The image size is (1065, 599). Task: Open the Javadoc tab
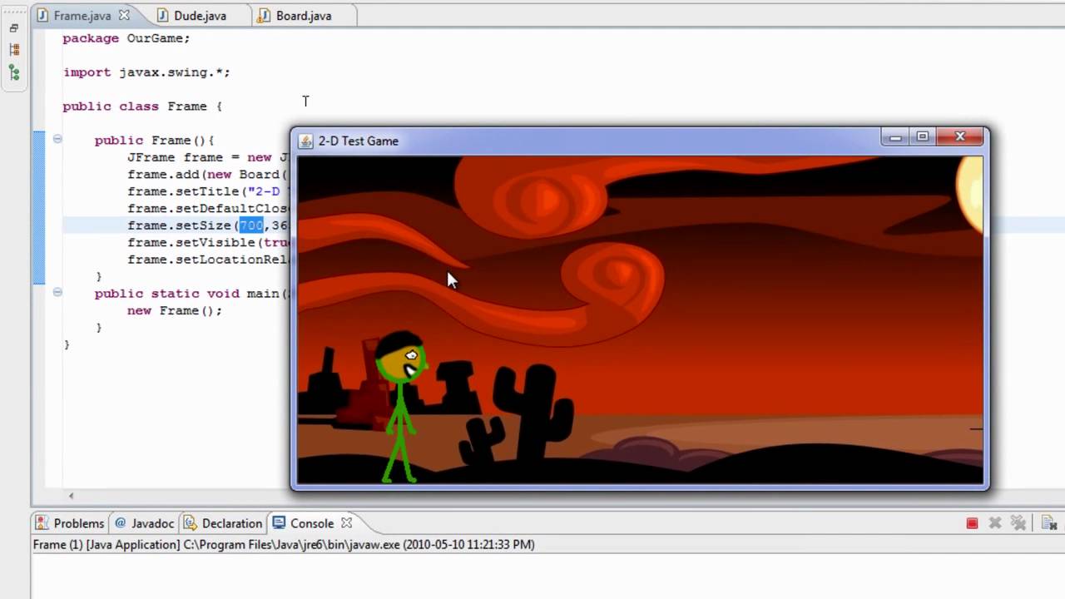click(x=145, y=523)
